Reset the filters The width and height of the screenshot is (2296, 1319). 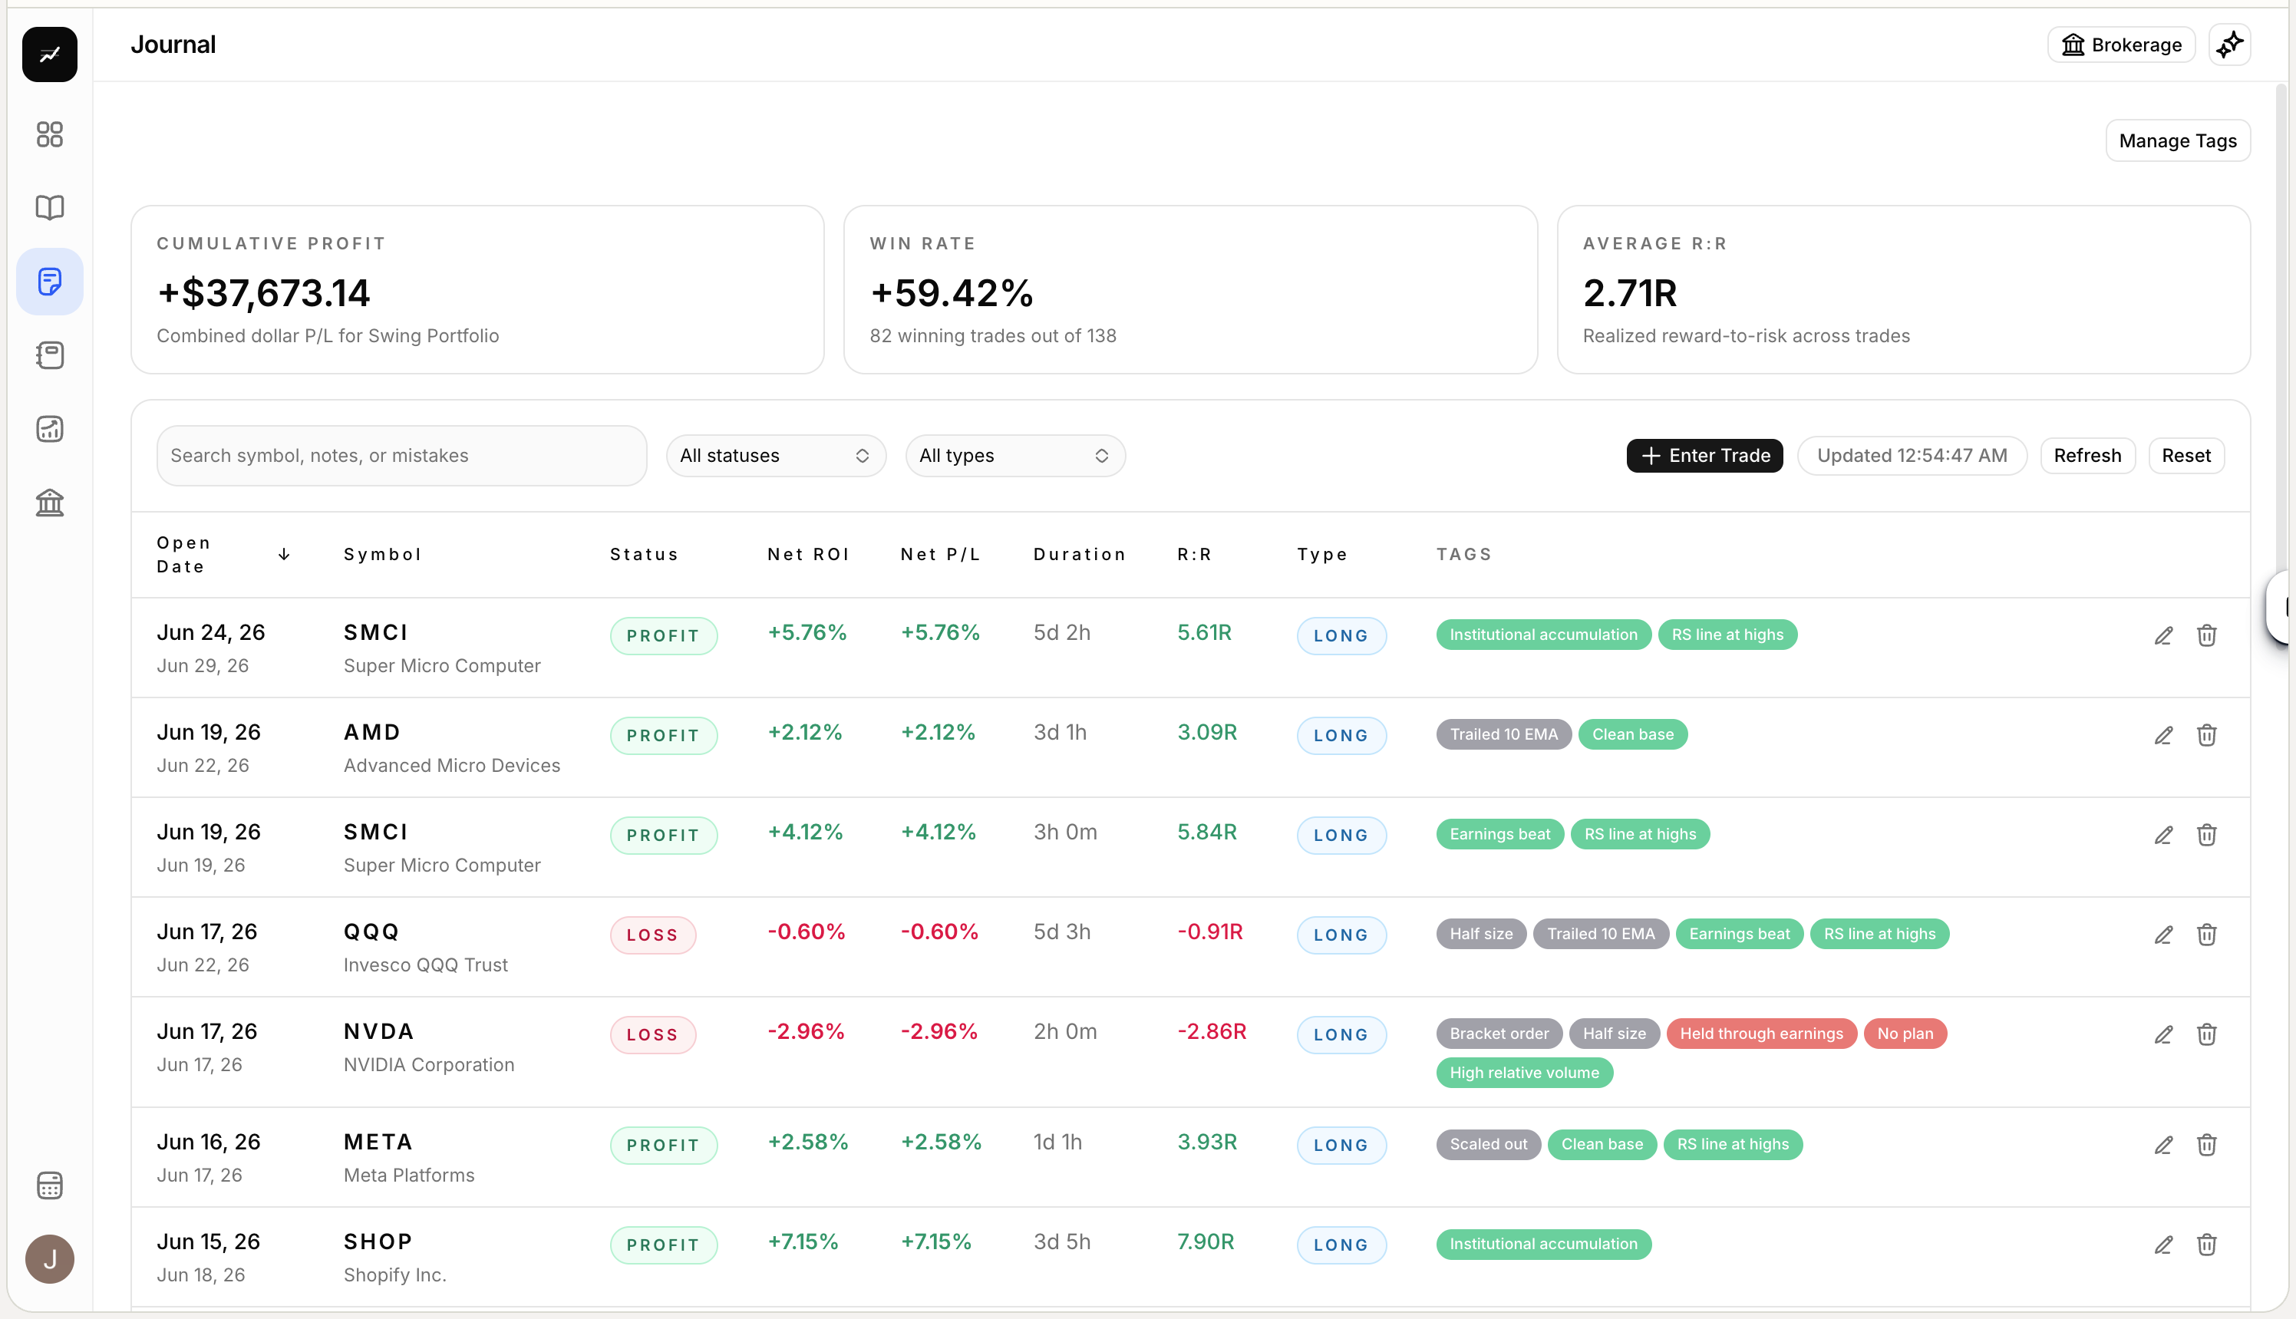2186,456
